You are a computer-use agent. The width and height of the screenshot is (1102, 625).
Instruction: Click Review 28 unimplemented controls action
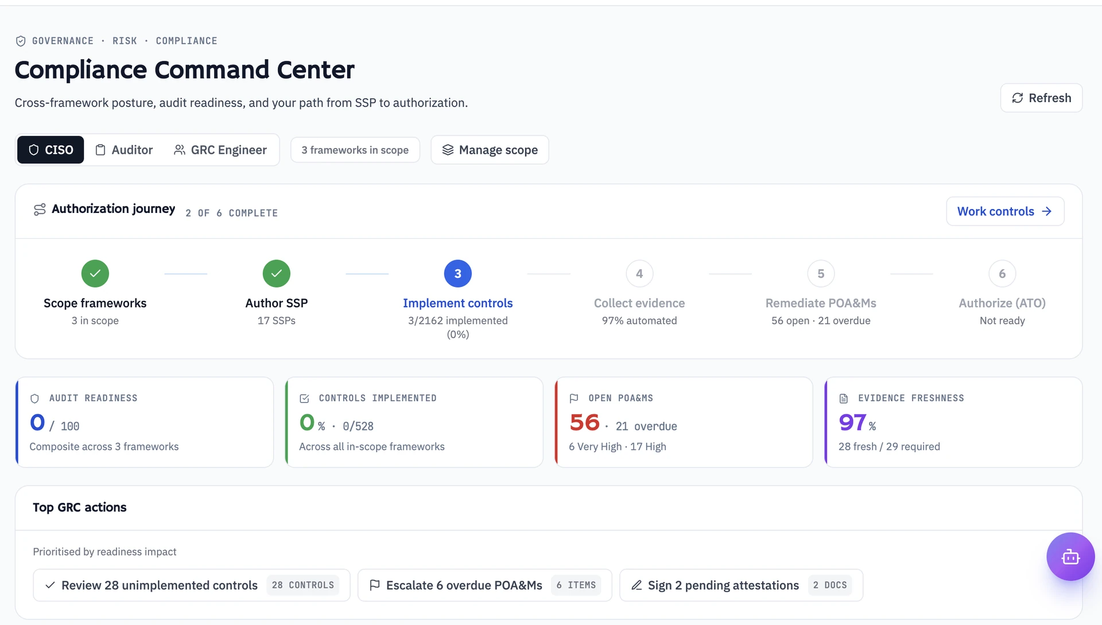click(191, 585)
